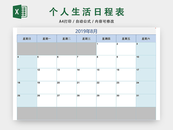Image resolution: width=173 pixels, height=130 pixels.
Task: Click the 星期六 column header
Action: tap(146, 39)
